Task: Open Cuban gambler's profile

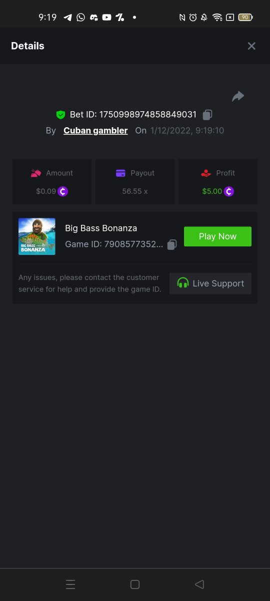Action: tap(95, 131)
